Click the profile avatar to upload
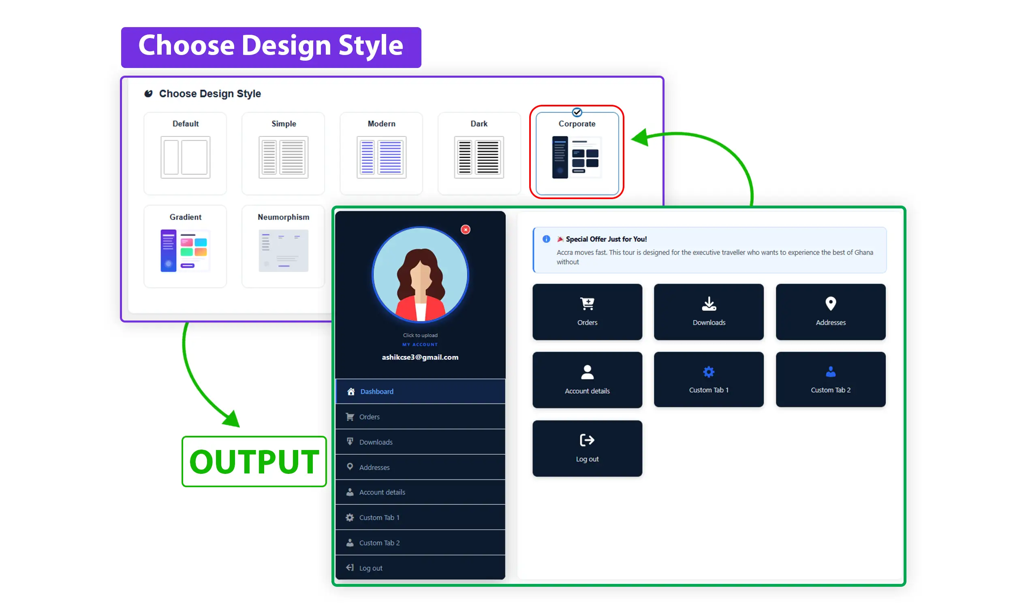The height and width of the screenshot is (607, 1013). [x=420, y=274]
